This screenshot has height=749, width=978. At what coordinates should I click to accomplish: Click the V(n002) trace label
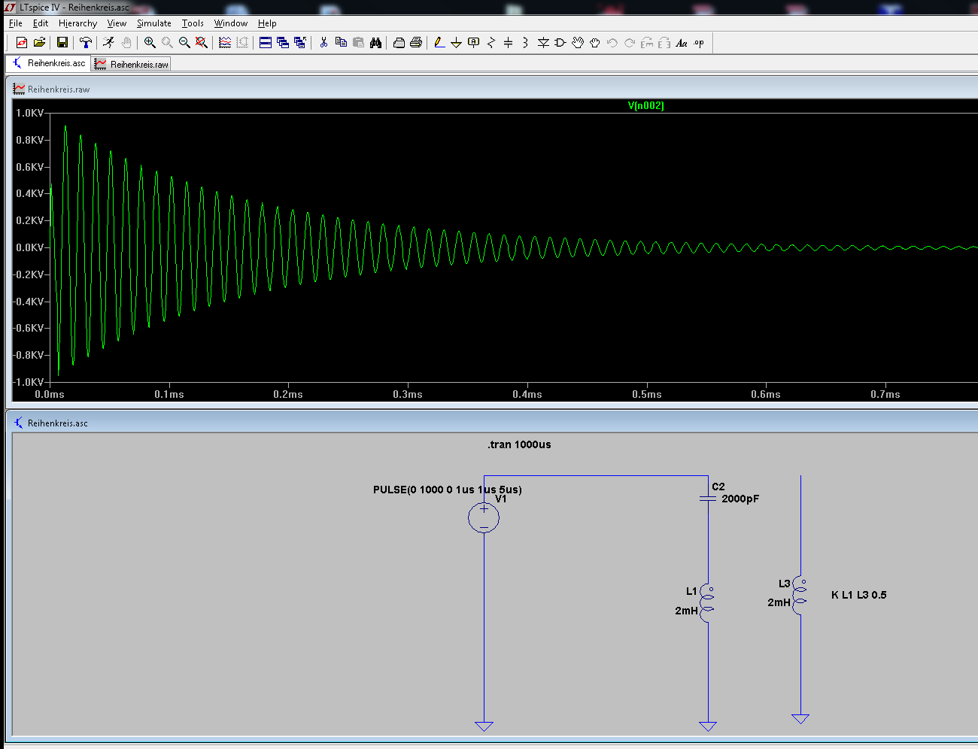click(x=645, y=106)
